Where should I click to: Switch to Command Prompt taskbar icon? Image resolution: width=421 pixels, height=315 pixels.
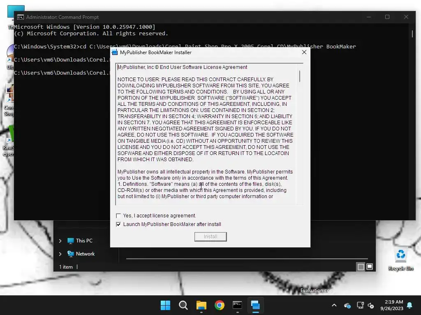pos(237,305)
